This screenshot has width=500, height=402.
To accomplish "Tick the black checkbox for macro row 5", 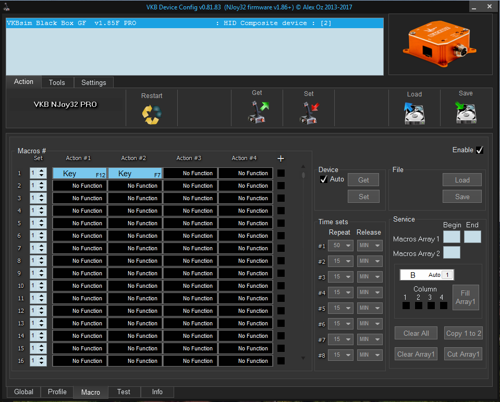I will click(281, 223).
